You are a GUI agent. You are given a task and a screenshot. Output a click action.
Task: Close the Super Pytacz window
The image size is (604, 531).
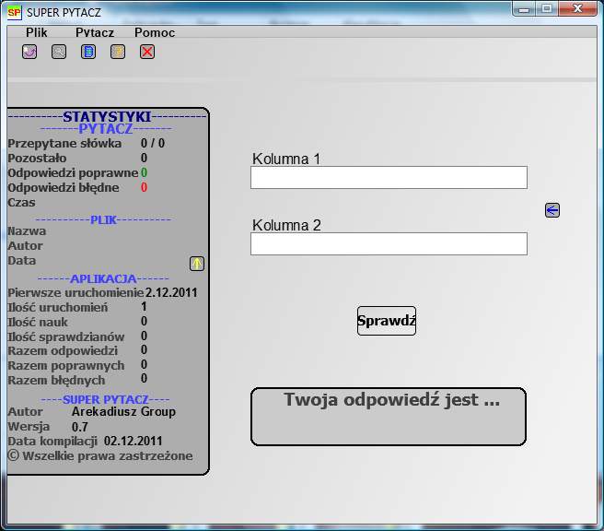579,9
